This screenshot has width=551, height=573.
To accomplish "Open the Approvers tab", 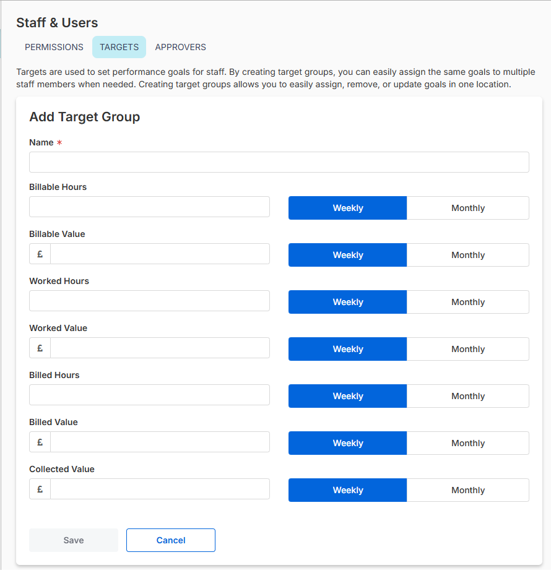I will point(180,47).
